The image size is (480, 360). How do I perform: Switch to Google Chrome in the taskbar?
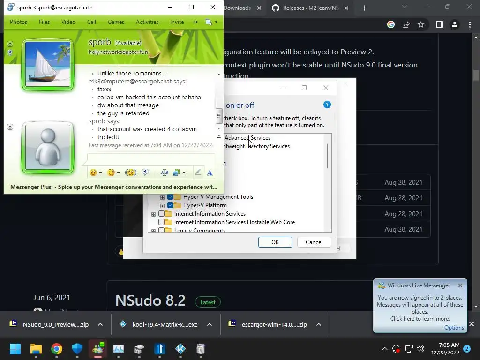pyautogui.click(x=57, y=349)
